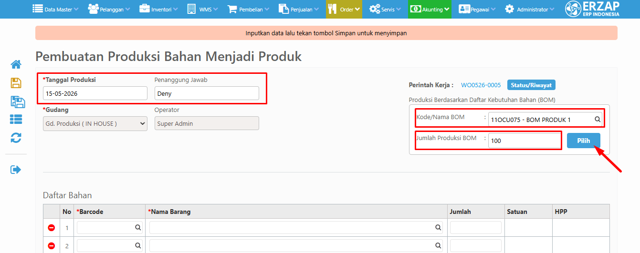The height and width of the screenshot is (253, 640).
Task: Click the orange Save floppy icon
Action: click(16, 82)
